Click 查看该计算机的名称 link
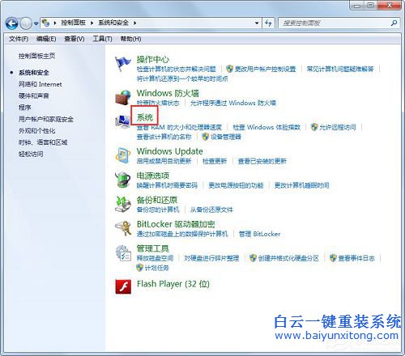The height and width of the screenshot is (356, 405). point(164,137)
